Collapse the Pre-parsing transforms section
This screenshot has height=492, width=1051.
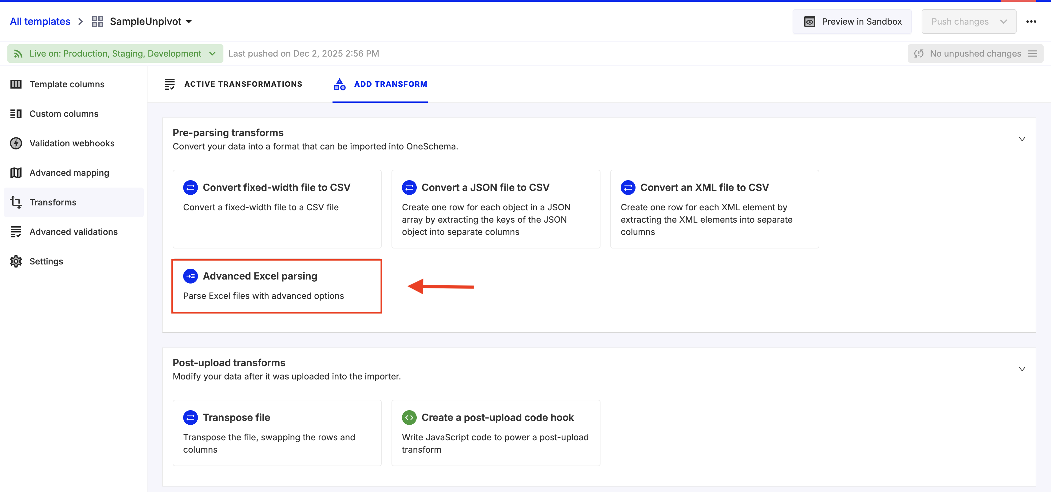click(1021, 139)
